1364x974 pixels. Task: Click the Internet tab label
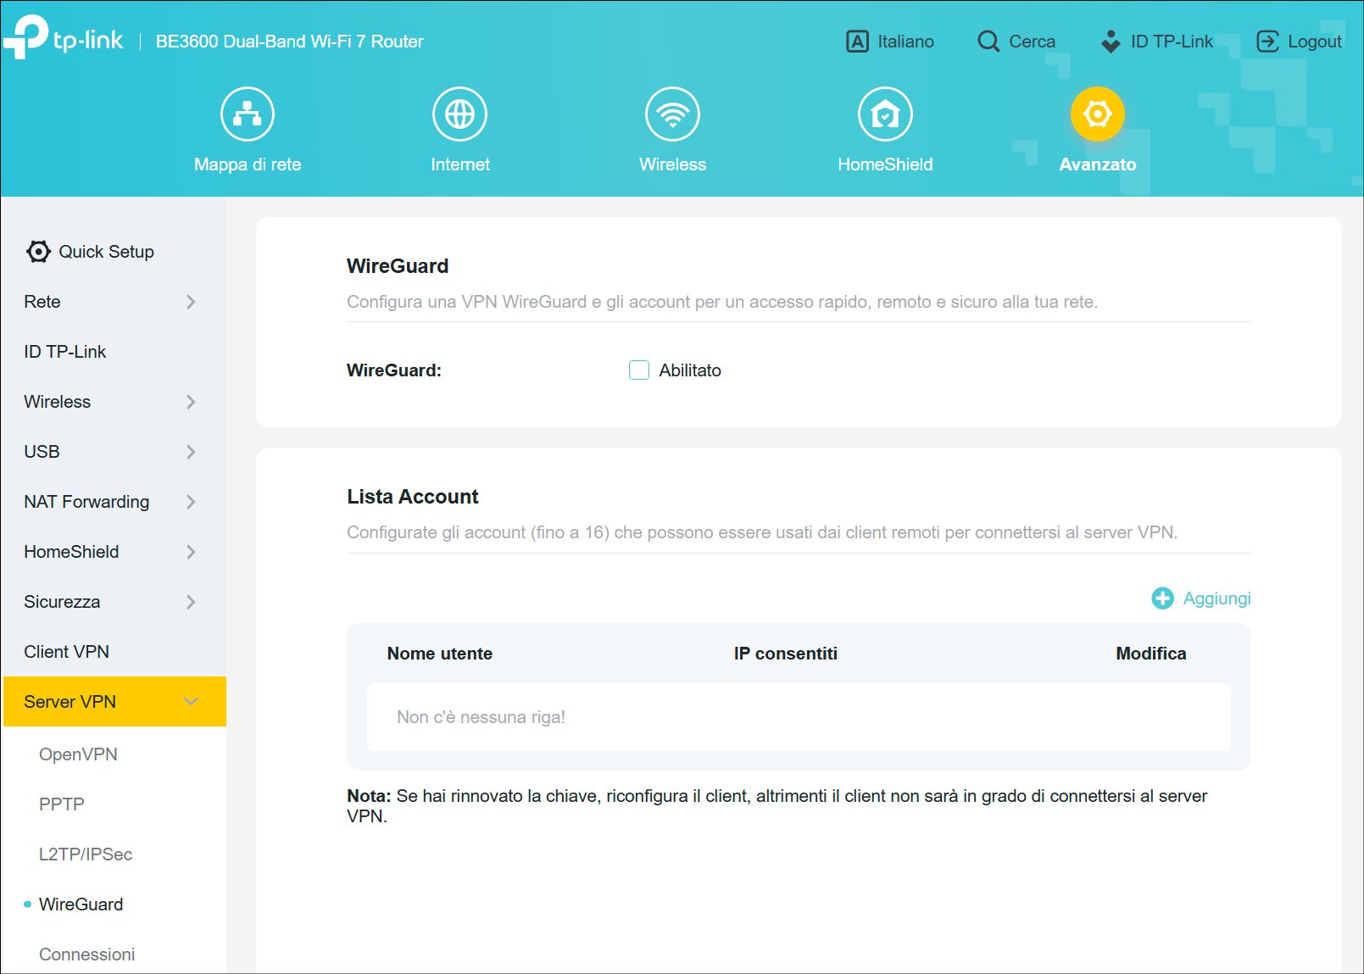459,164
